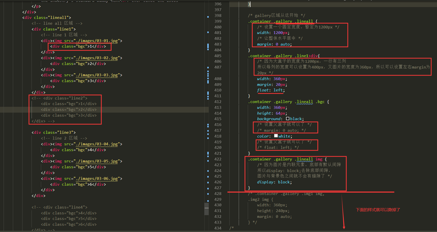Click the left pane vertical scrollbar thumb
437x232 pixels.
pos(206,209)
